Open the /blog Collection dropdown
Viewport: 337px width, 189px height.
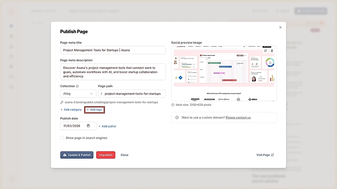(78, 94)
